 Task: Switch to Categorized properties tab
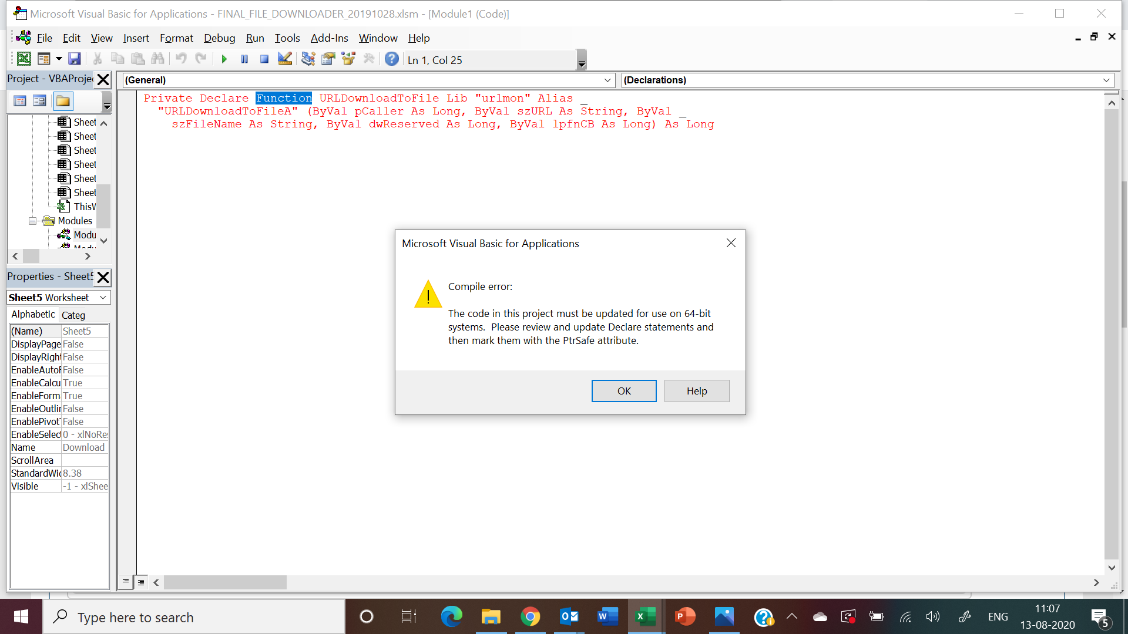73,315
